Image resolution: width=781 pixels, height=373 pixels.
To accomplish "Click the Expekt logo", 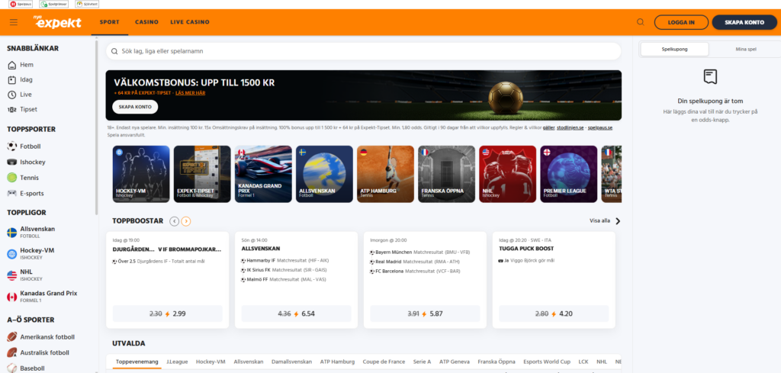I will tap(56, 22).
